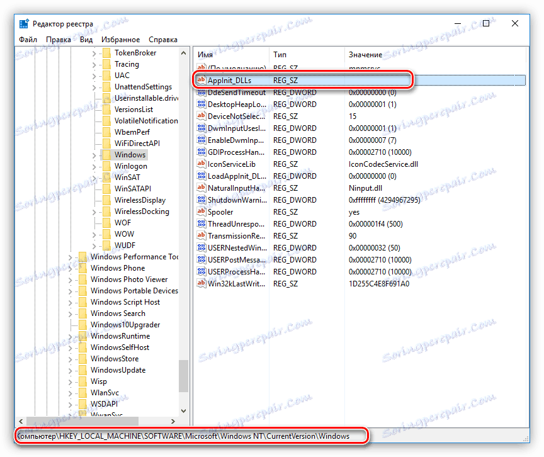Expand the WlanSvc key
Viewport: 544px width, 457px height.
[x=70, y=393]
